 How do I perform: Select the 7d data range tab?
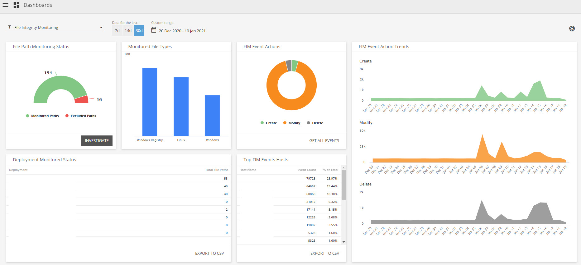coord(117,31)
